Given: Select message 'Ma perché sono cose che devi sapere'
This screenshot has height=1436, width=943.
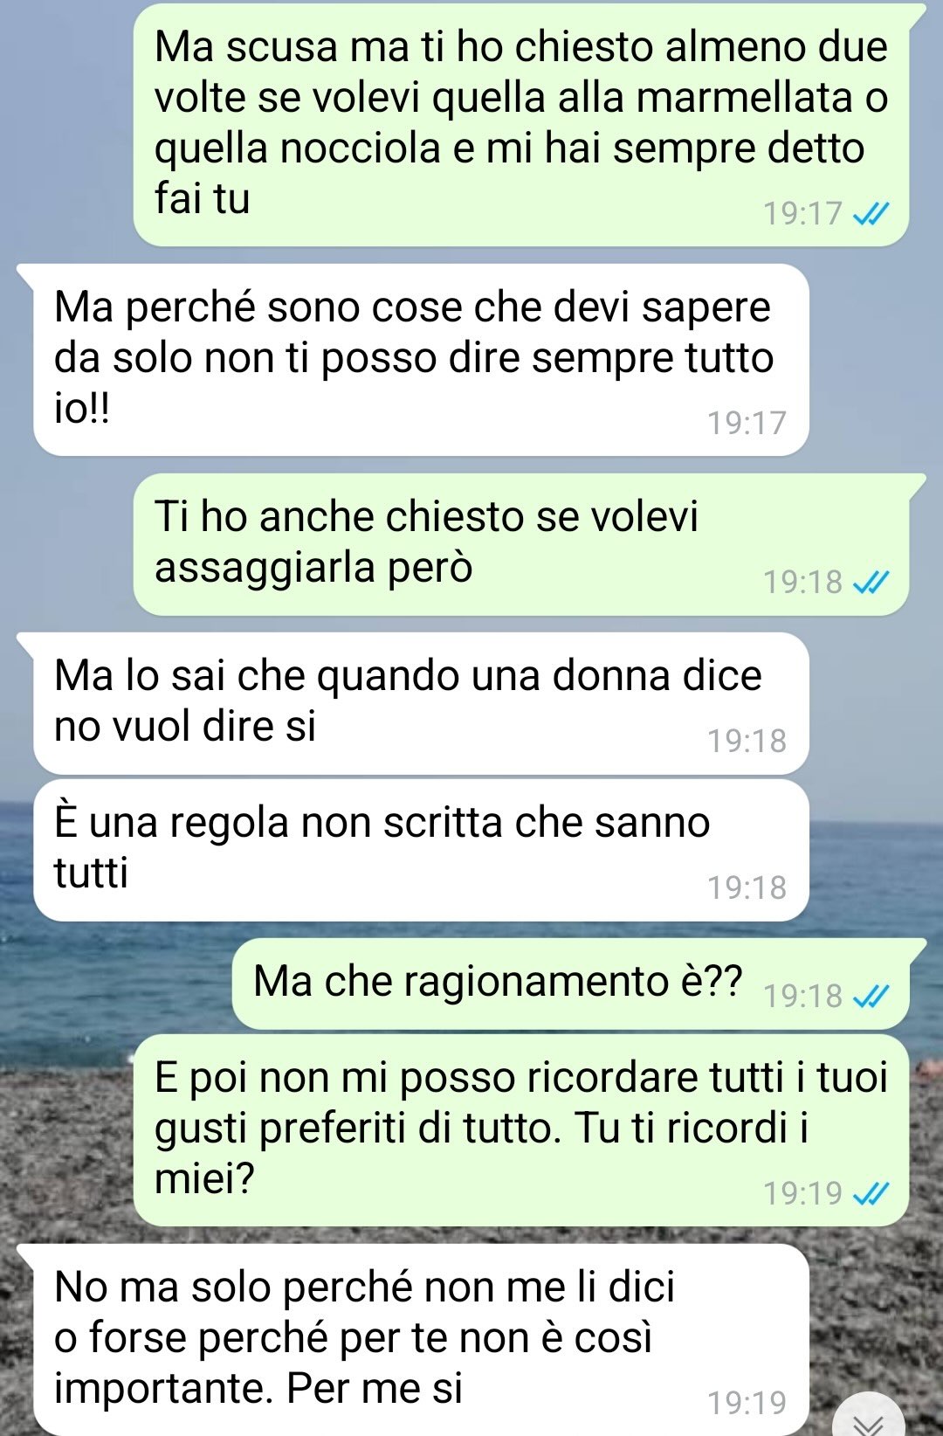Looking at the screenshot, I should coord(421,360).
